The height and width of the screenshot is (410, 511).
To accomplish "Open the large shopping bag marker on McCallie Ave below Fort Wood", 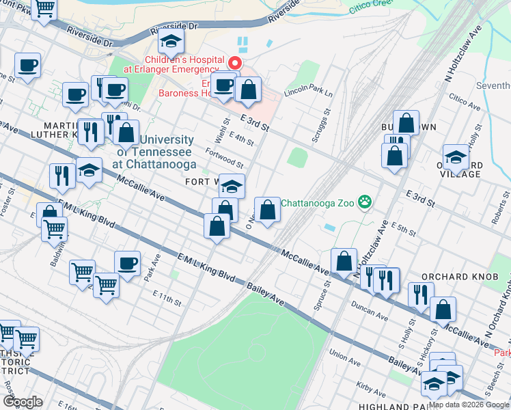I will pos(217,226).
